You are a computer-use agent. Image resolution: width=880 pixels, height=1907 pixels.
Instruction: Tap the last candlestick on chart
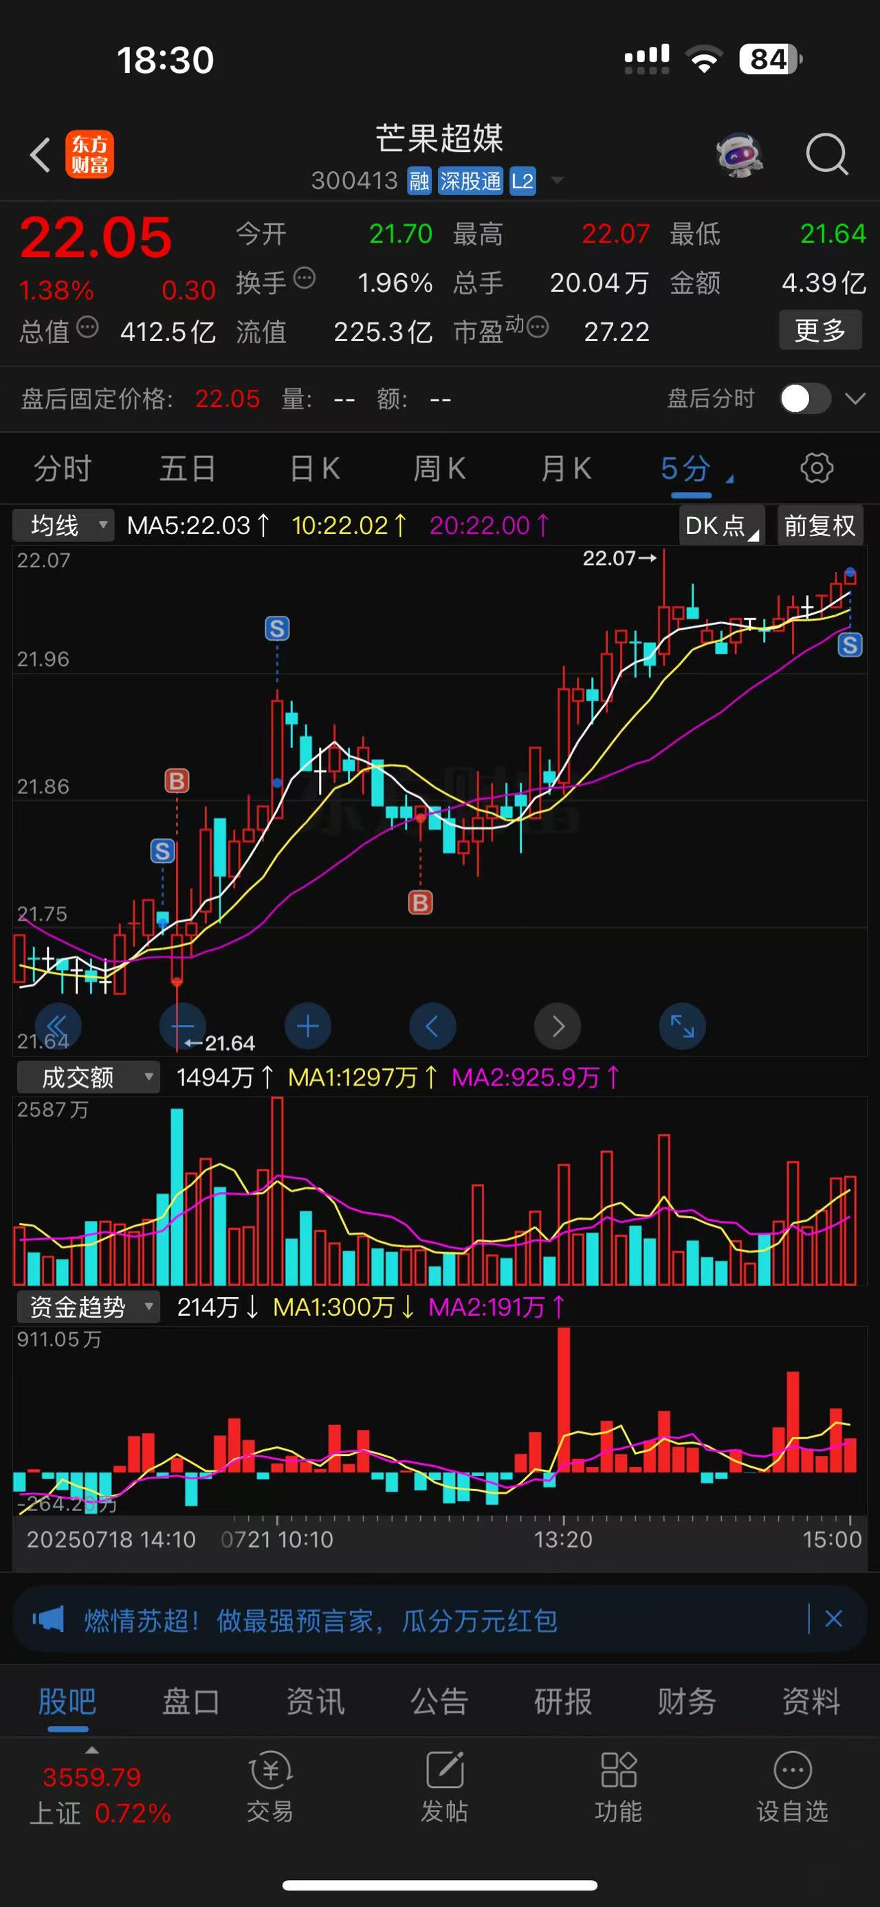[x=850, y=577]
